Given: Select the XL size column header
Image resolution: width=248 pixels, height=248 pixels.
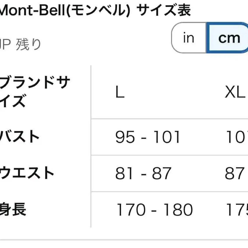Looking at the screenshot, I should pos(235,91).
